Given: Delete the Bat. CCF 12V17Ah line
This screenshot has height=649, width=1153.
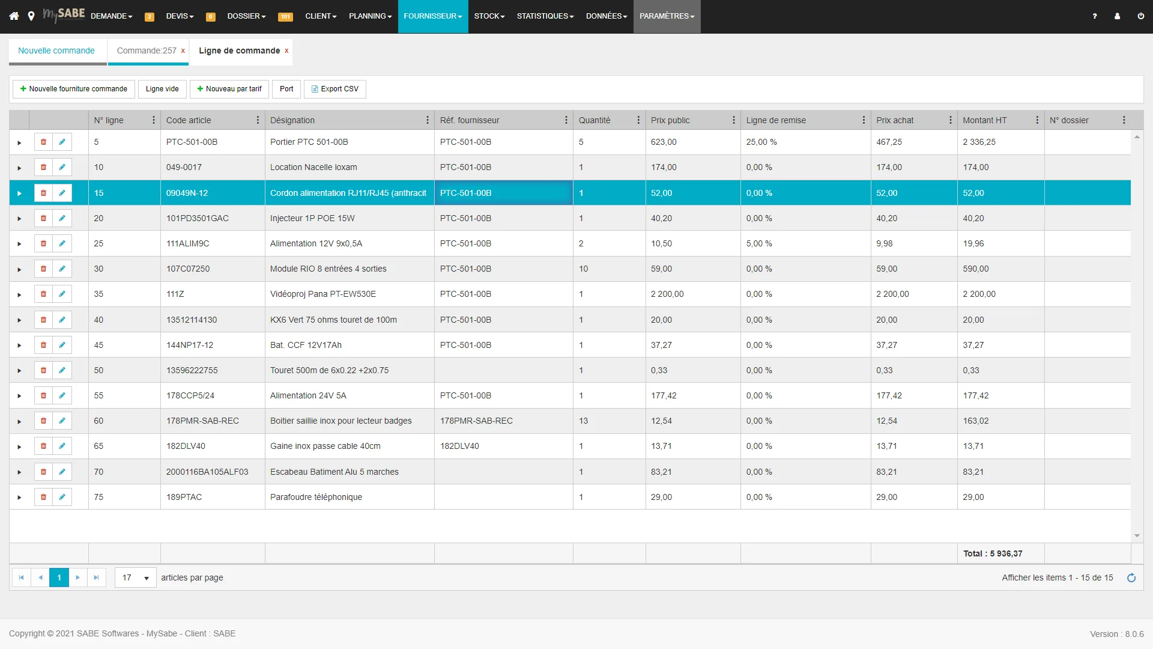Looking at the screenshot, I should click(x=43, y=345).
